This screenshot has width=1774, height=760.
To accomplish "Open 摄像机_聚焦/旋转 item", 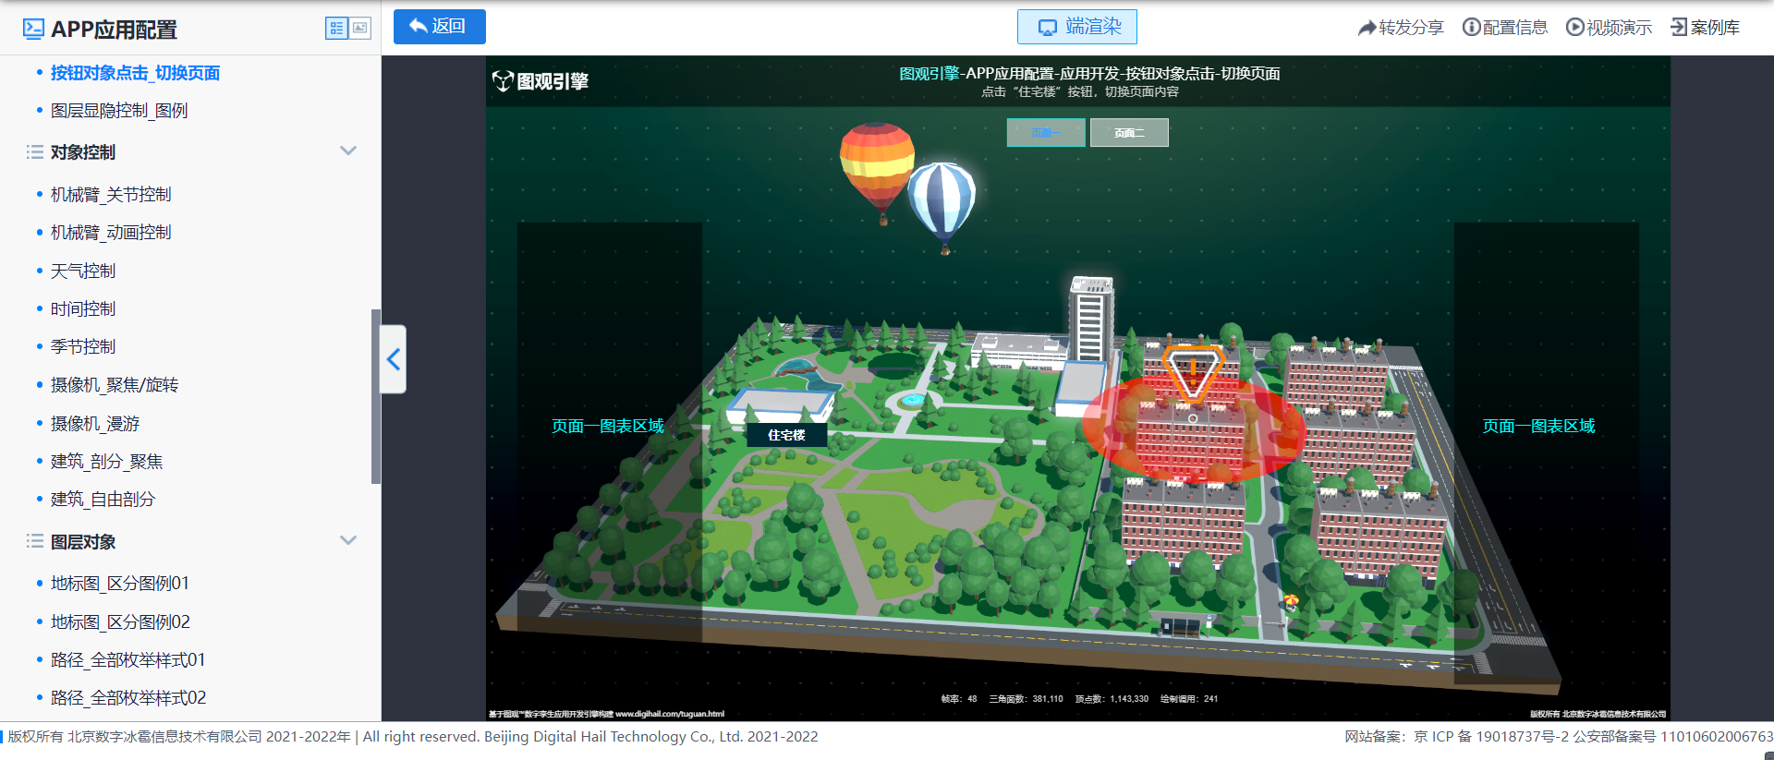I will (x=115, y=385).
